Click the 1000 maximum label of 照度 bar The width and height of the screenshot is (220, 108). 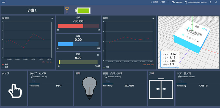click(x=98, y=66)
